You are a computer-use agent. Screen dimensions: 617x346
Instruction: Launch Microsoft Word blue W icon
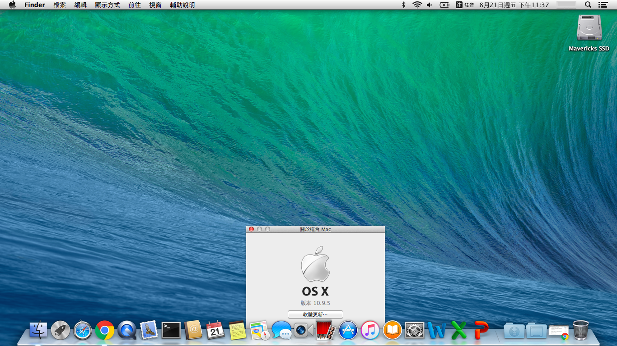point(437,330)
